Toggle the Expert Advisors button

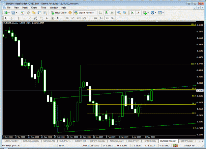[x=84, y=13]
